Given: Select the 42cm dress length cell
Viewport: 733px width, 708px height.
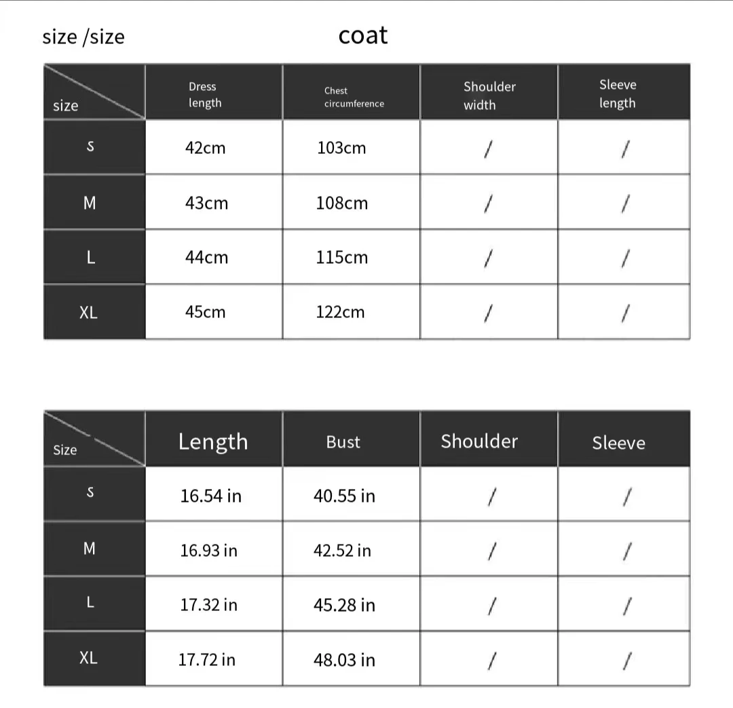Looking at the screenshot, I should (205, 148).
